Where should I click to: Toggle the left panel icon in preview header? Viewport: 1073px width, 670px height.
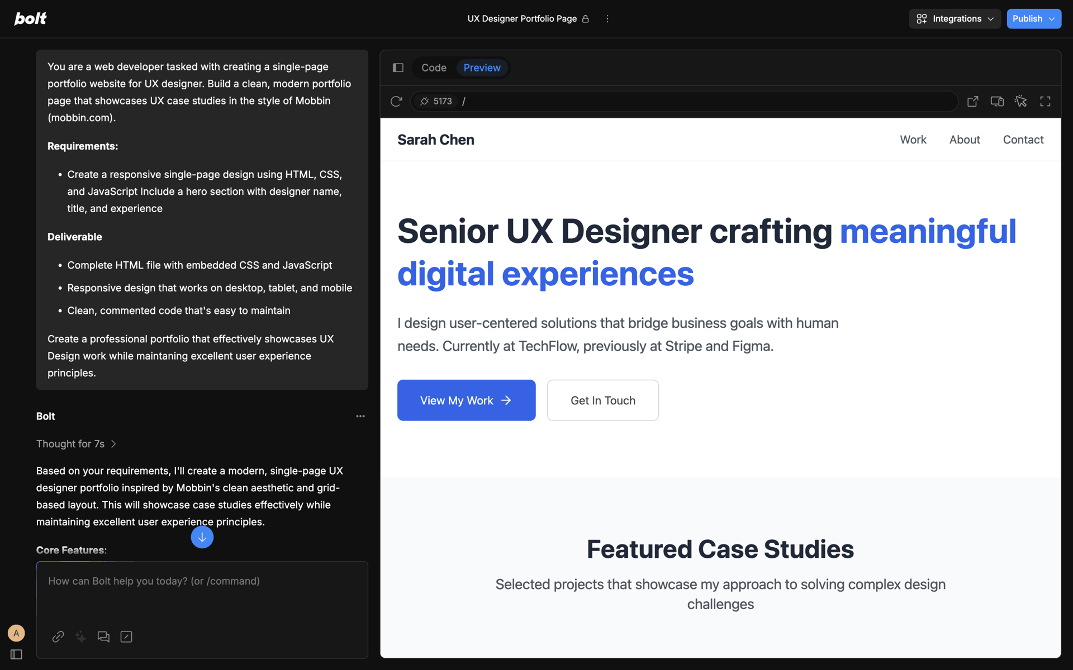pos(398,68)
